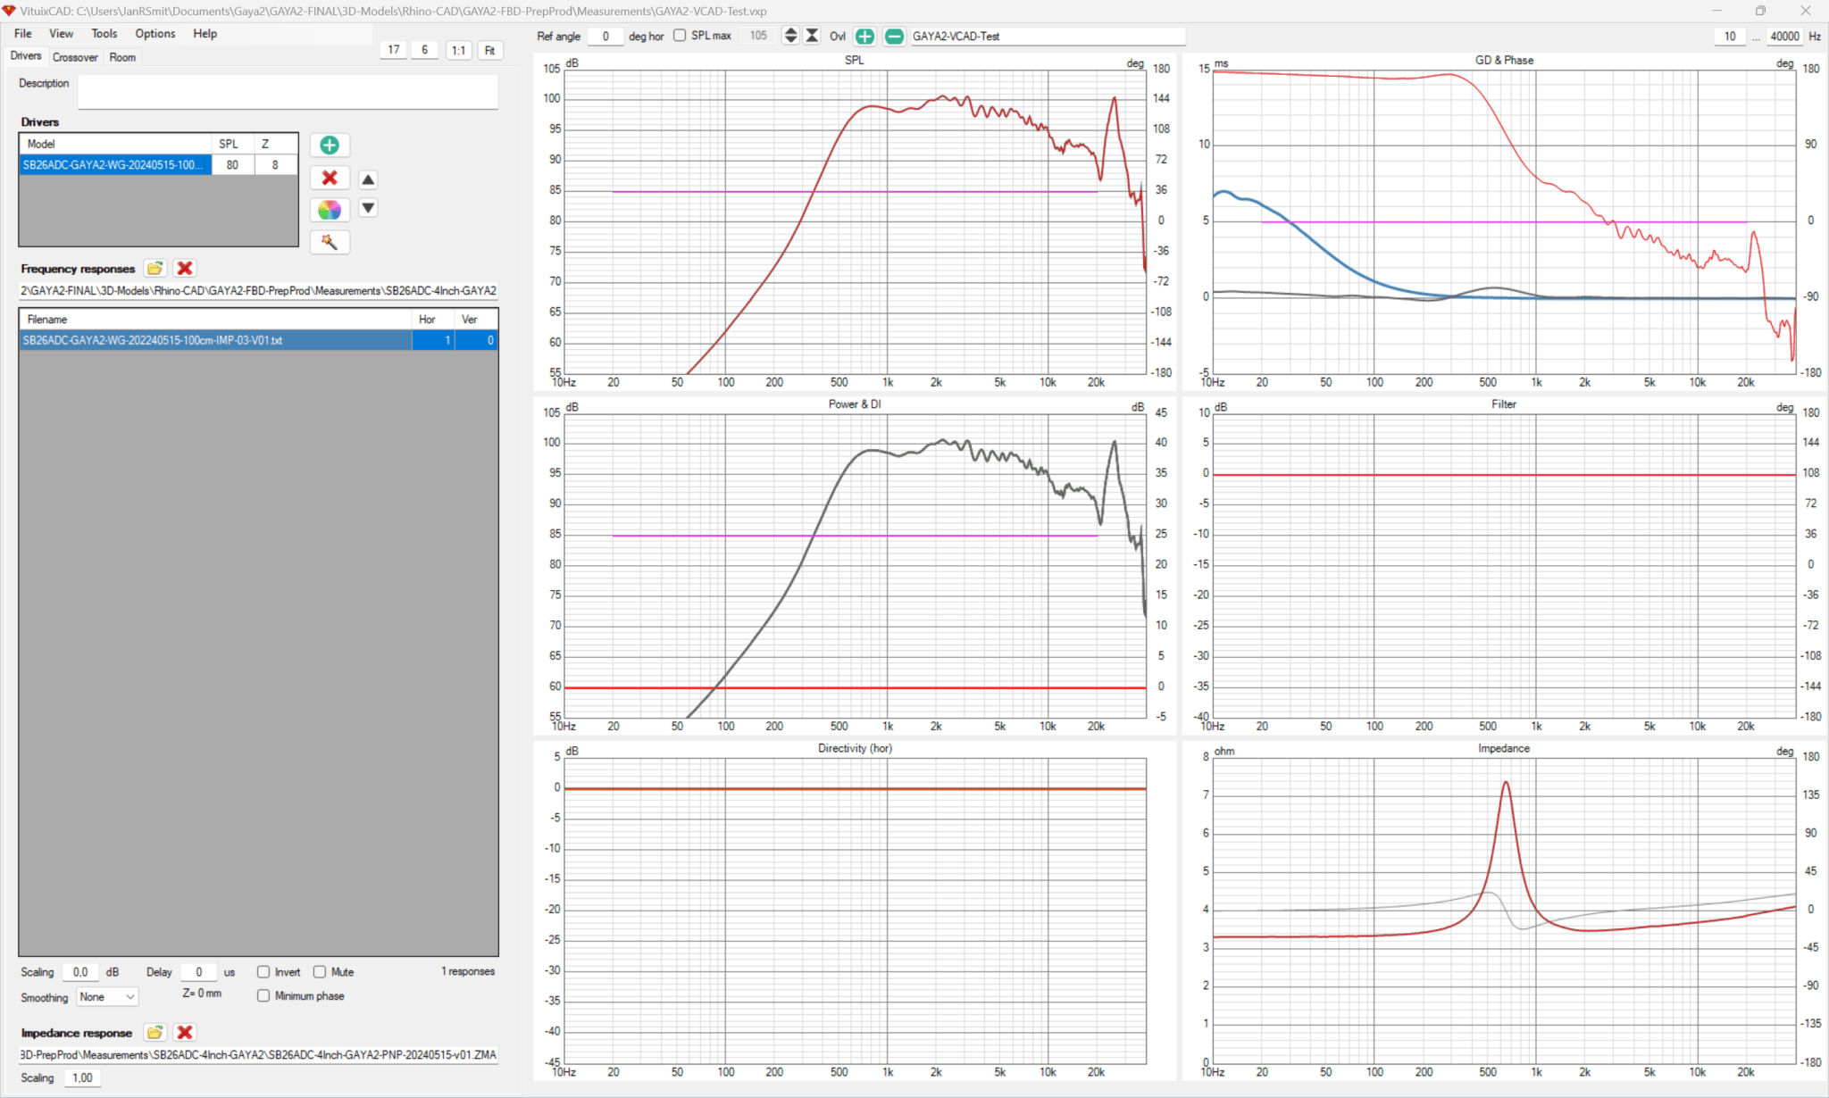This screenshot has width=1829, height=1098.
Task: Remove overlay with green minus button
Action: click(894, 36)
